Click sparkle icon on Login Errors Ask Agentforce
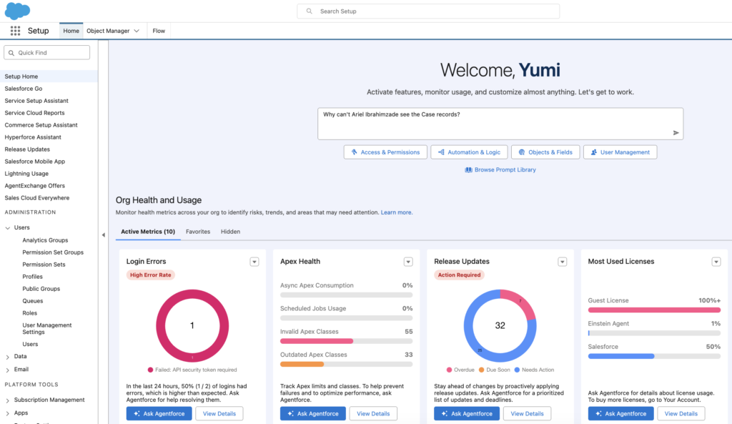This screenshot has height=424, width=732. pyautogui.click(x=137, y=414)
